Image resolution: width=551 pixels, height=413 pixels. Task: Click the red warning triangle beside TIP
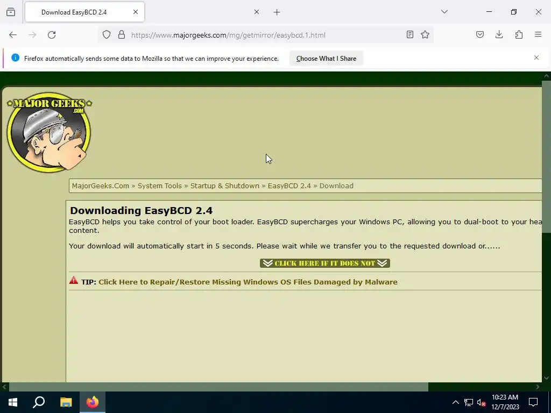73,280
